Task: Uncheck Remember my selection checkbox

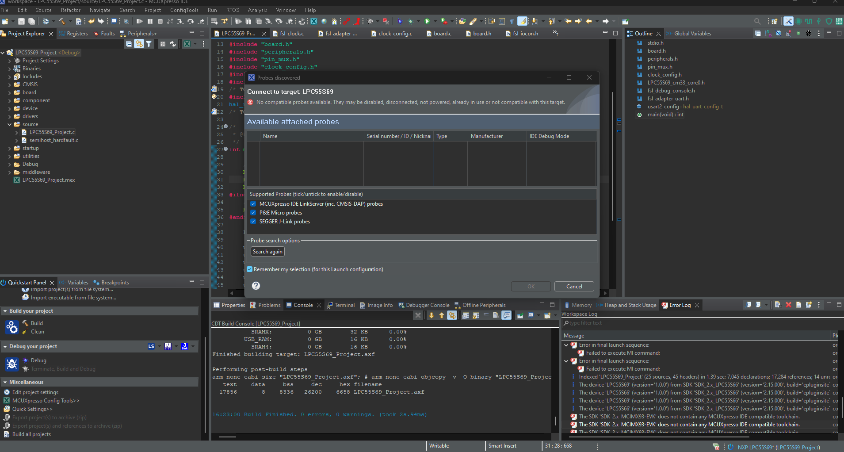Action: pos(250,269)
